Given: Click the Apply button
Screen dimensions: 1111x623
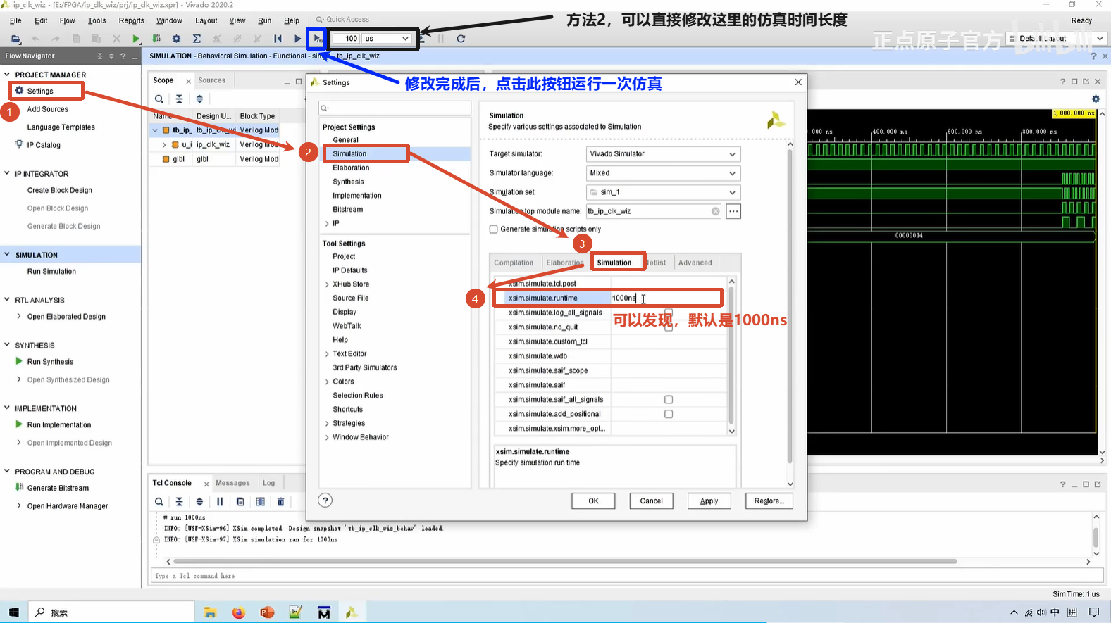Looking at the screenshot, I should pyautogui.click(x=709, y=501).
